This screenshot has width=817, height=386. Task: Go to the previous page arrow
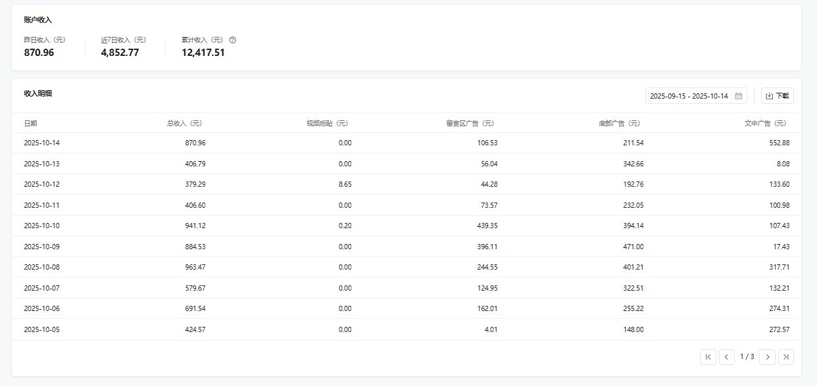click(726, 357)
